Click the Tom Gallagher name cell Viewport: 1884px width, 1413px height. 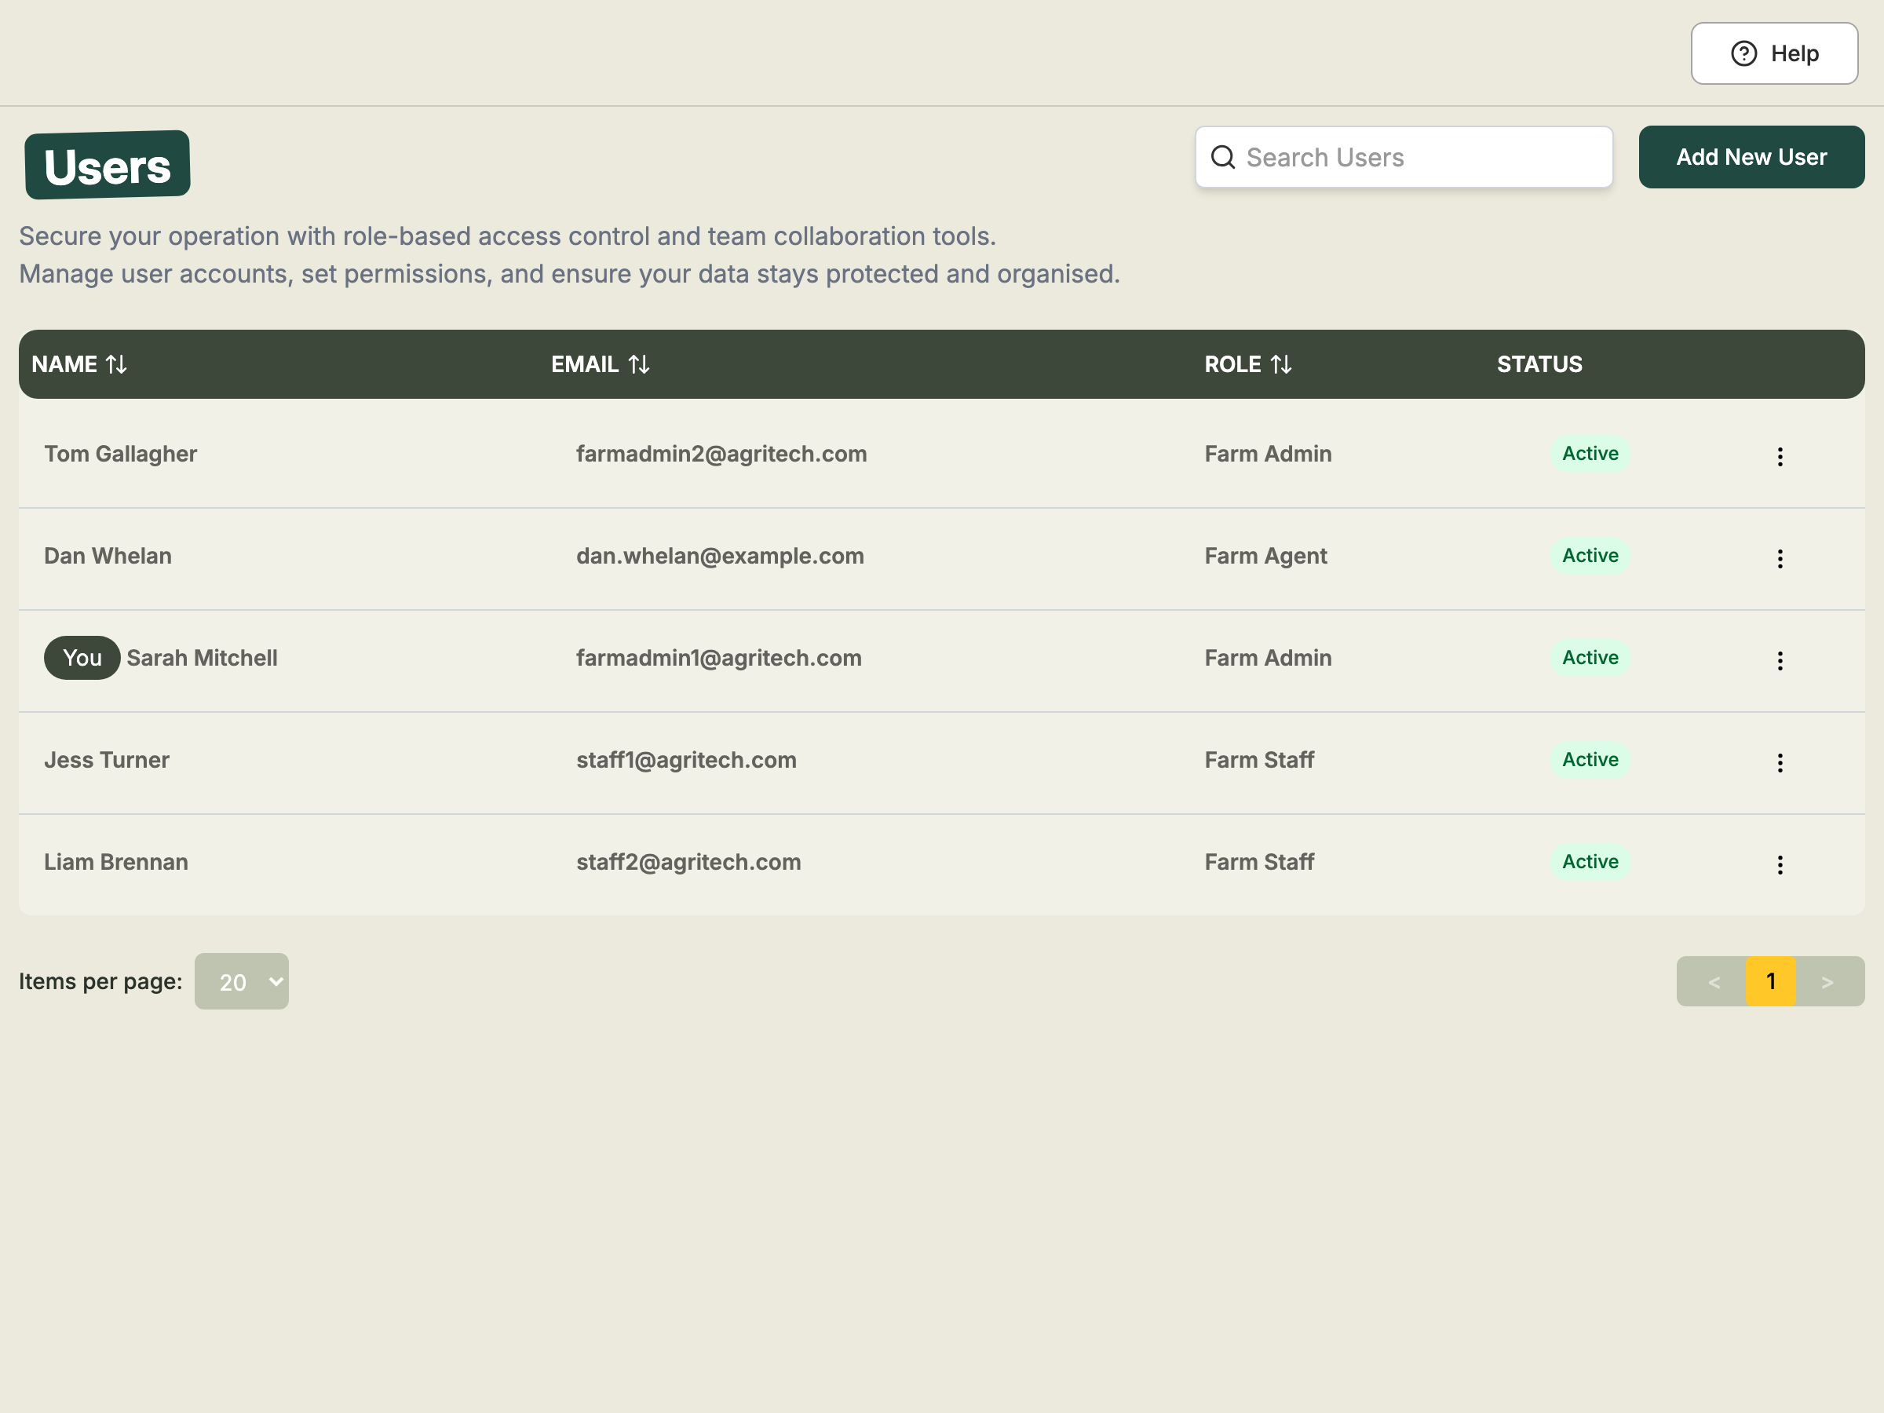coord(121,454)
